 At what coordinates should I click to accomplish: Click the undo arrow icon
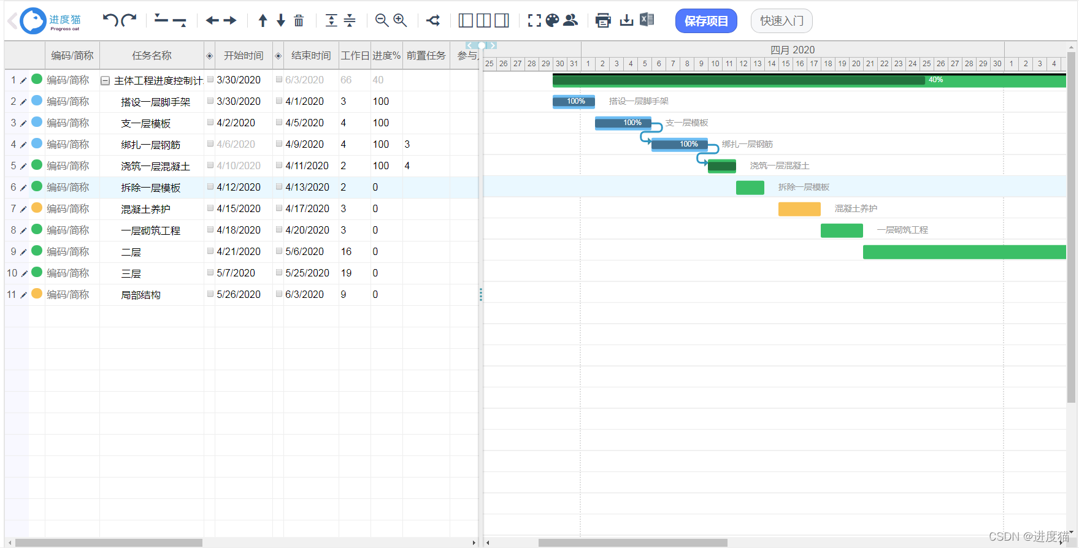pyautogui.click(x=110, y=20)
